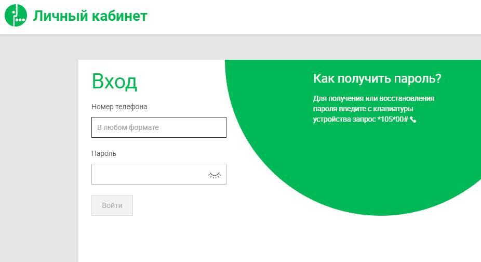The height and width of the screenshot is (262, 481).
Task: Focus the password input field
Action: [x=148, y=174]
